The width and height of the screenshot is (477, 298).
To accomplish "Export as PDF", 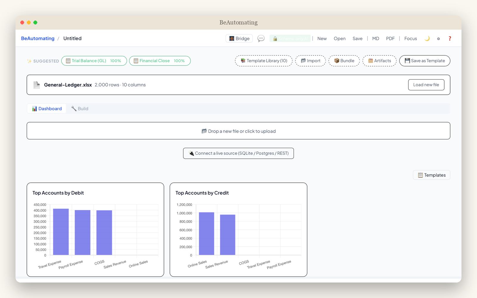I will (x=390, y=38).
